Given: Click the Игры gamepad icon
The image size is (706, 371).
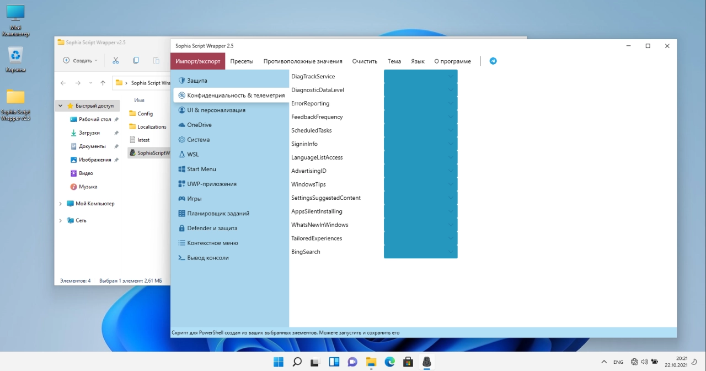Looking at the screenshot, I should point(182,199).
